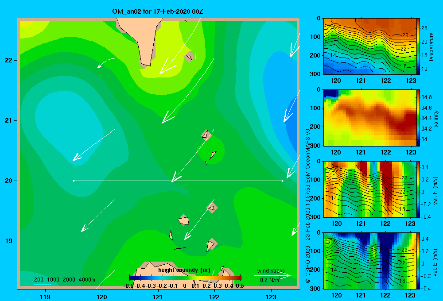The image size is (443, 301).
Task: Click the title OM_an02 for 17-Feb-2020 00Z
Action: tap(158, 12)
